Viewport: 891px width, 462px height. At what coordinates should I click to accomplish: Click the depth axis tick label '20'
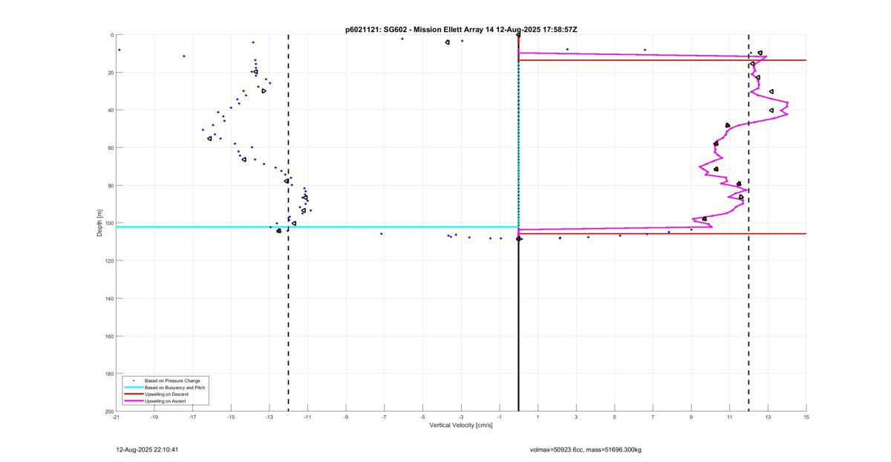(110, 73)
